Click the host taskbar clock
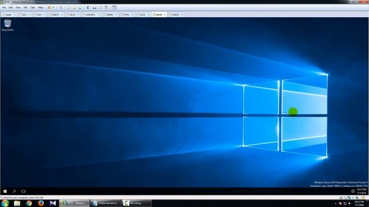This screenshot has height=207, width=369. [x=359, y=203]
